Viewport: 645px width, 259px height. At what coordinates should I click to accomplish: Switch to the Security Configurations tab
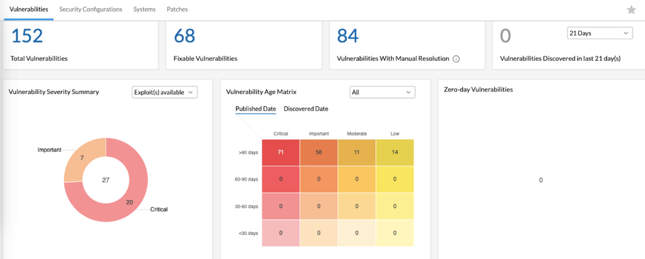(x=91, y=9)
